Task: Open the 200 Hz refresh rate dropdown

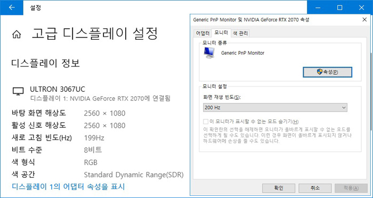Action: point(275,108)
